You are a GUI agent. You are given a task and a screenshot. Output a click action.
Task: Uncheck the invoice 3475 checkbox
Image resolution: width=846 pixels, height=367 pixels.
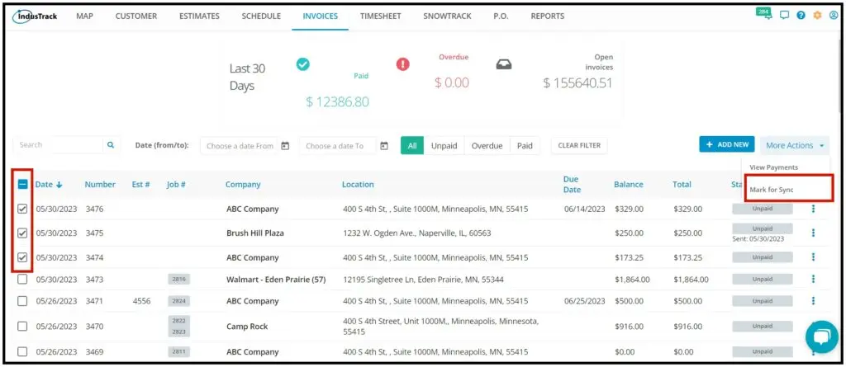point(22,233)
